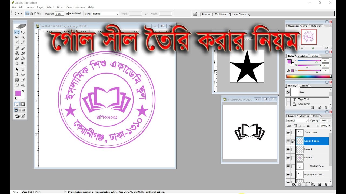This screenshot has height=194, width=346.
Task: Select the Eraser tool
Action: click(17, 58)
